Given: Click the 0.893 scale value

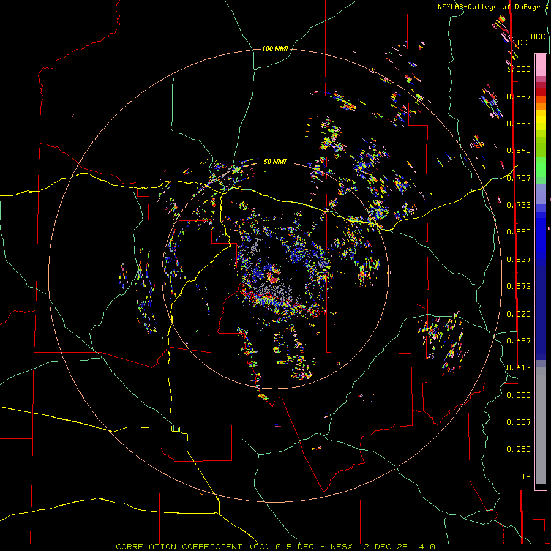Looking at the screenshot, I should pos(519,123).
